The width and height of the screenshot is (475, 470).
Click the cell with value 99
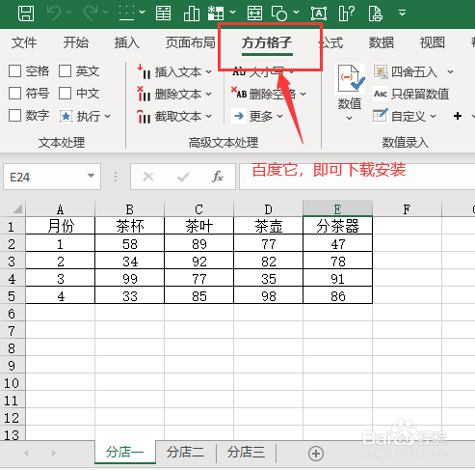coord(130,279)
